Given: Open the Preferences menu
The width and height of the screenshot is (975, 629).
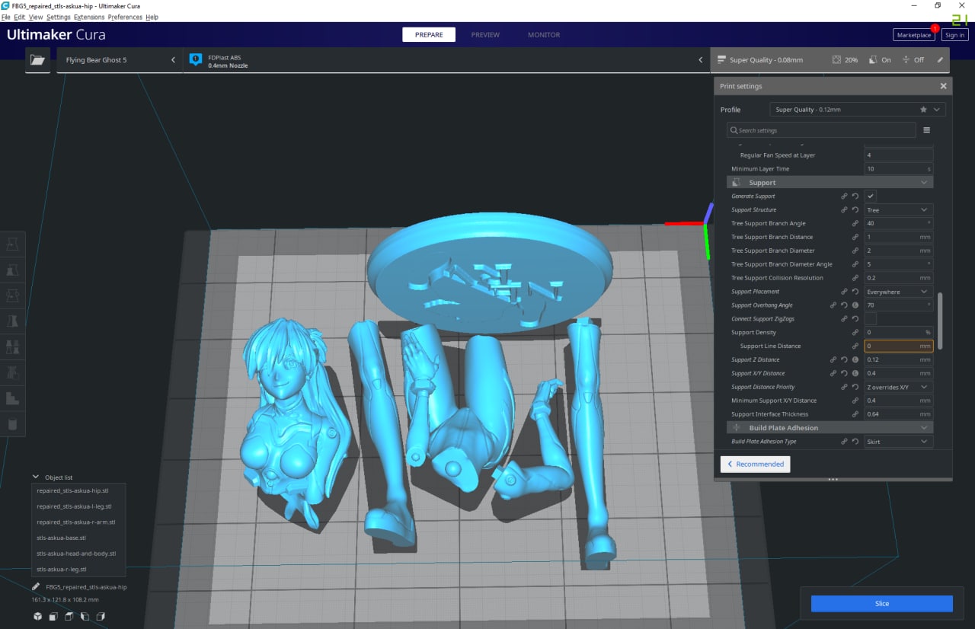Looking at the screenshot, I should [x=125, y=17].
